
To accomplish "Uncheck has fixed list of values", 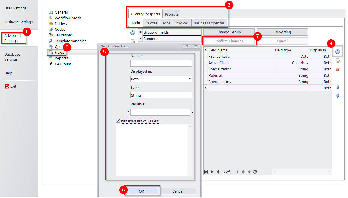I will pos(118,121).
